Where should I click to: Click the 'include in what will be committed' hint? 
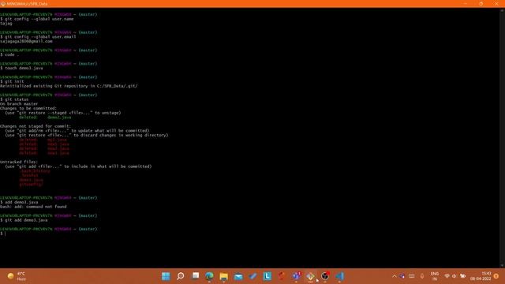(x=78, y=166)
